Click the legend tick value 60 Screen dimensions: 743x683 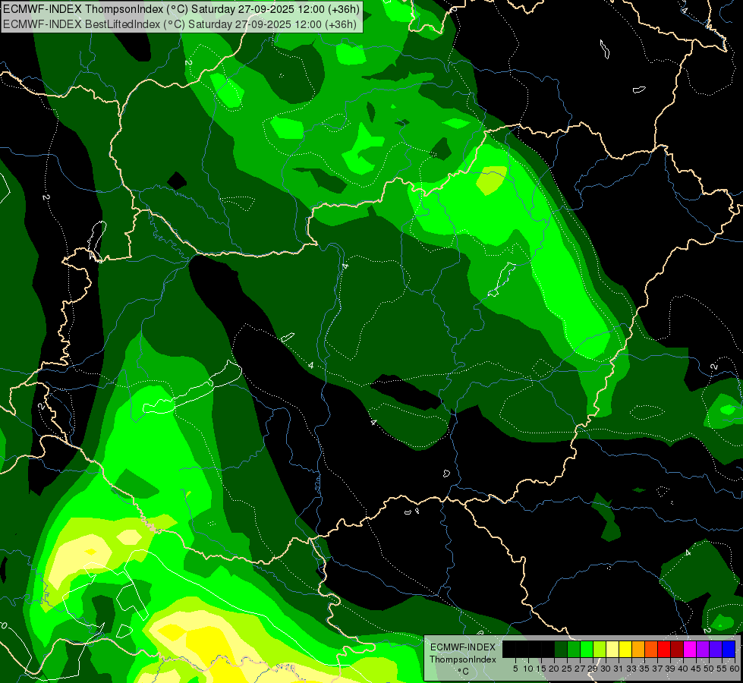point(735,669)
